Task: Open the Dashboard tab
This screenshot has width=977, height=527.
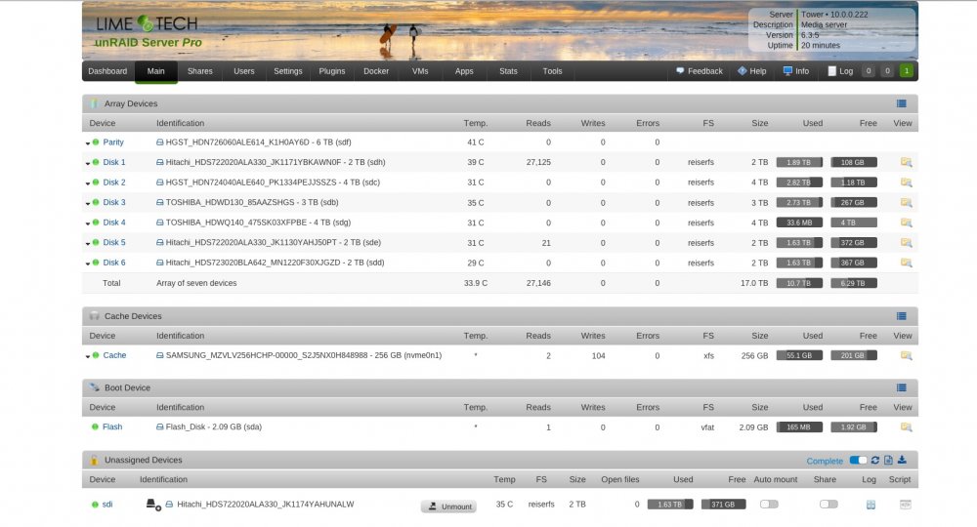Action: 107,71
